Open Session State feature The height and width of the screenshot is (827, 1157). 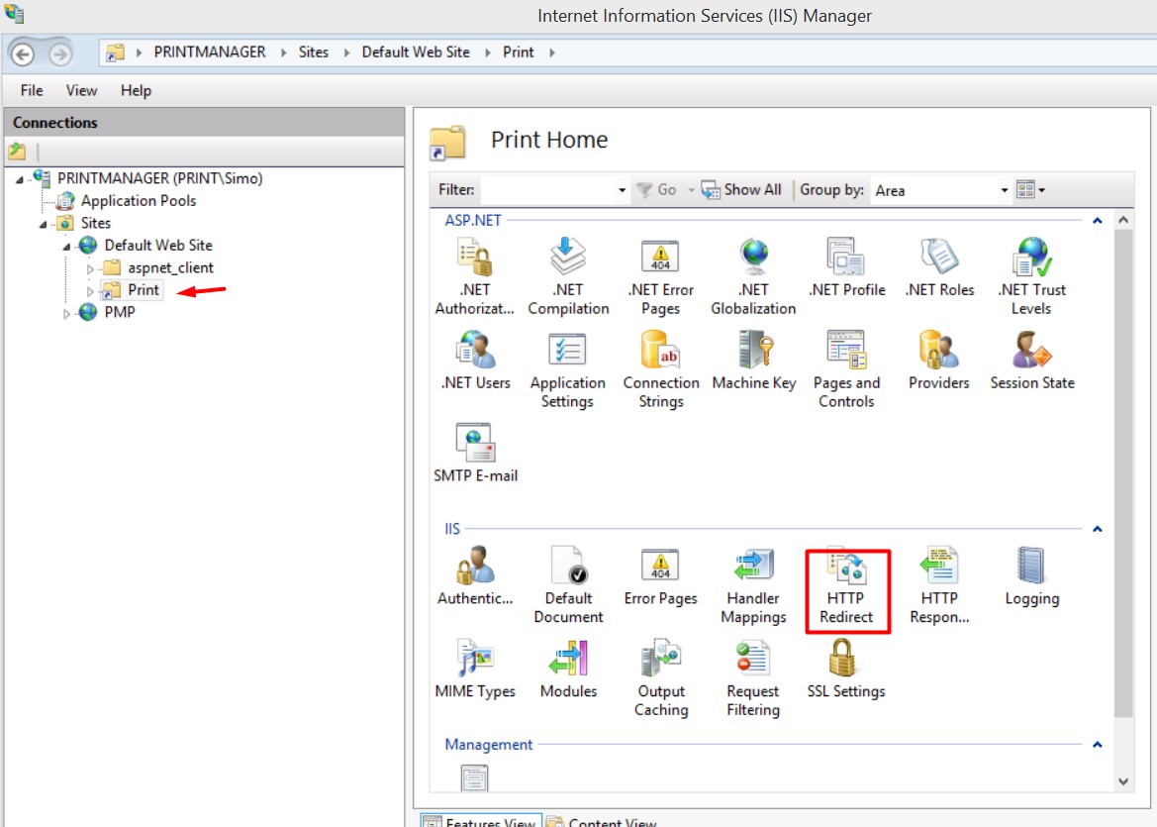[x=1031, y=361]
